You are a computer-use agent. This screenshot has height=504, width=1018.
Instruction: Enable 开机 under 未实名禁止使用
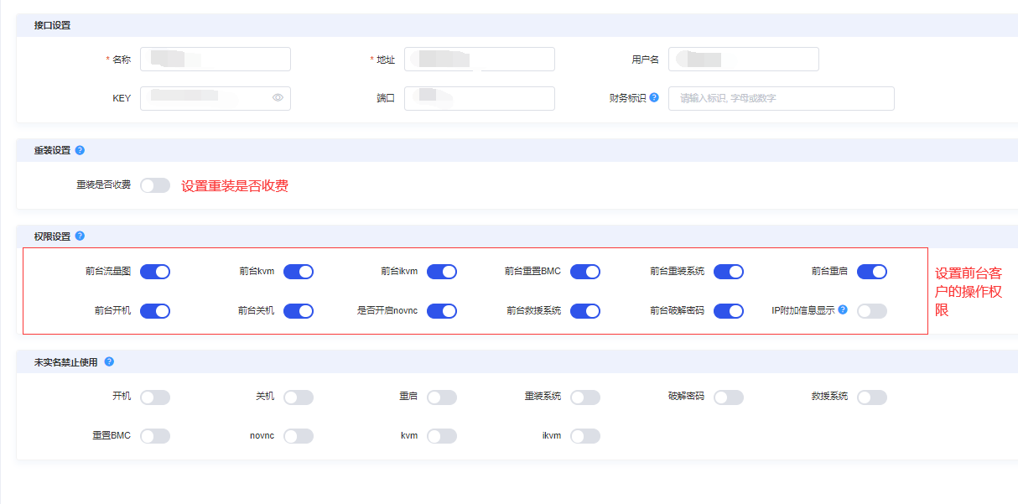point(155,397)
